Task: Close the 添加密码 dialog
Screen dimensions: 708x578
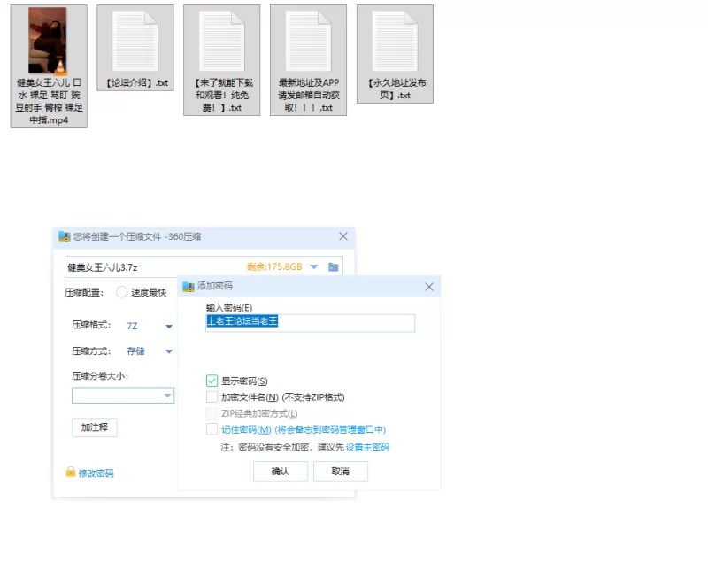Action: pyautogui.click(x=429, y=287)
